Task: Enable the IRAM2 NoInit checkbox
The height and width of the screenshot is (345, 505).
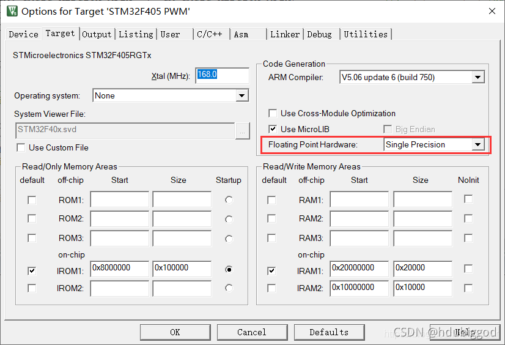Action: pos(468,288)
